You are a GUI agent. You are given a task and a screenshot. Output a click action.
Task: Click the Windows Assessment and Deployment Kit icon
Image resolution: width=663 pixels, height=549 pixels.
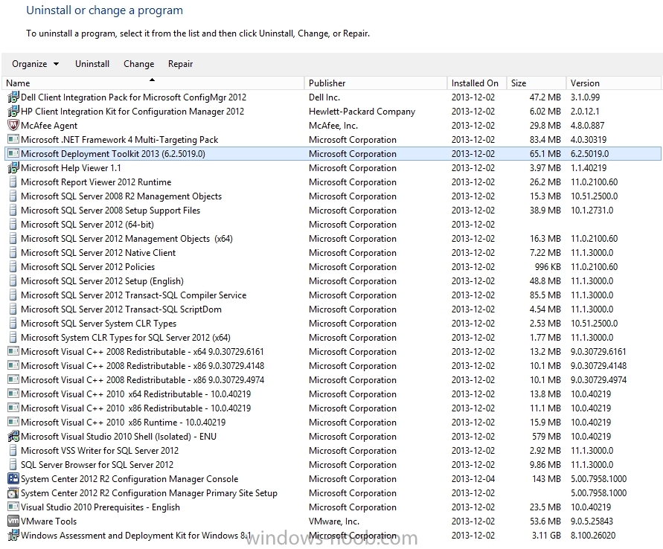click(x=13, y=535)
